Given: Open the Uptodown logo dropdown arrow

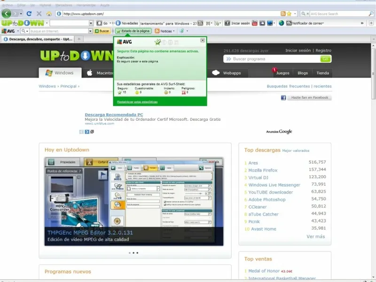Looking at the screenshot, I should coord(47,23).
